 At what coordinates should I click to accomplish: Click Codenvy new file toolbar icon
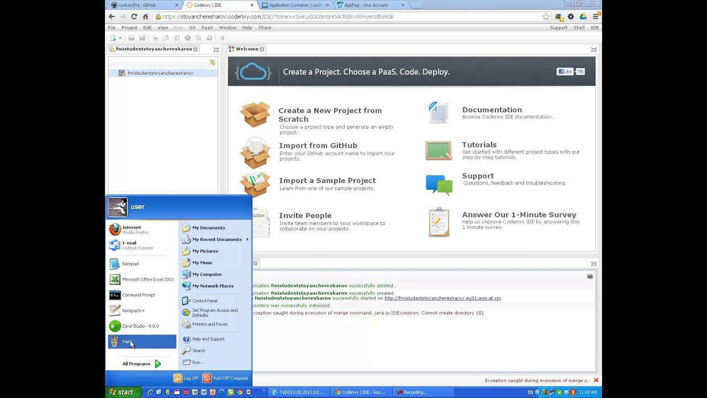click(x=113, y=38)
